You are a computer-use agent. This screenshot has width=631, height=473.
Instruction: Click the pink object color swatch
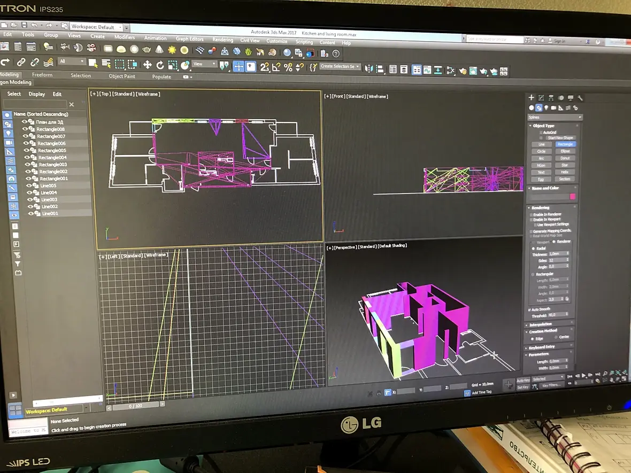click(572, 196)
